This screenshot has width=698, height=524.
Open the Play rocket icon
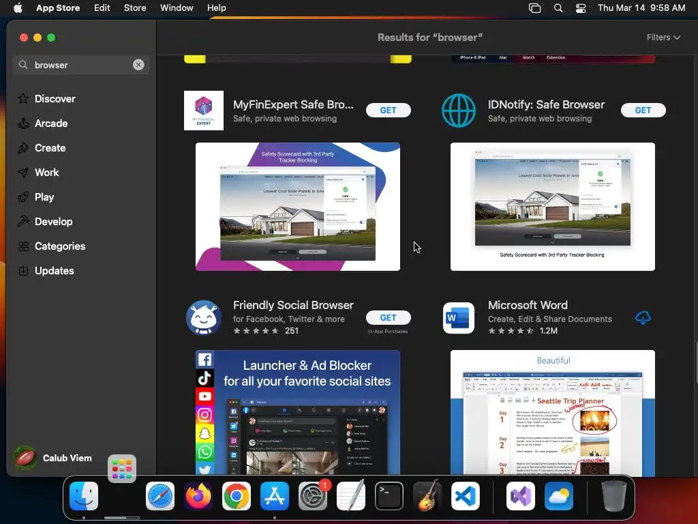click(x=23, y=197)
